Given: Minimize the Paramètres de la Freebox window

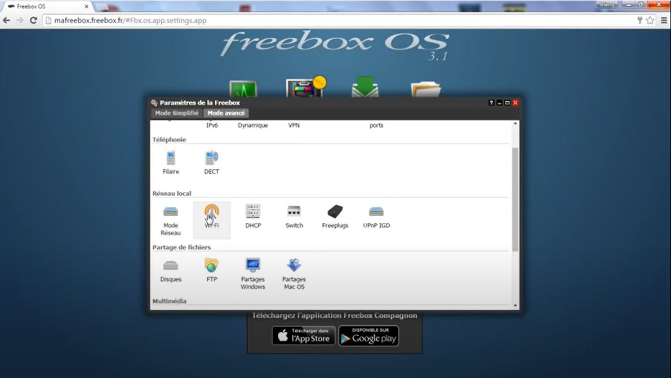Looking at the screenshot, I should point(499,103).
